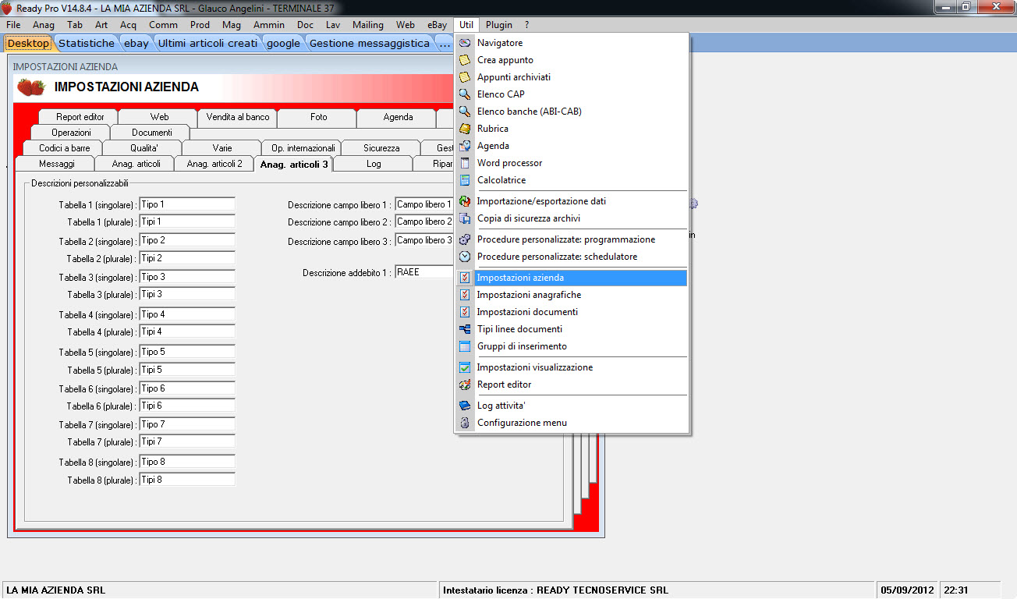Switch to the Operazioni settings tab
1017x599 pixels.
click(x=72, y=133)
